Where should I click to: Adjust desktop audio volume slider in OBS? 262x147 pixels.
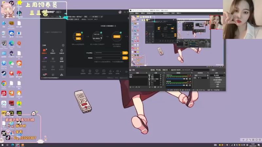click(x=176, y=85)
